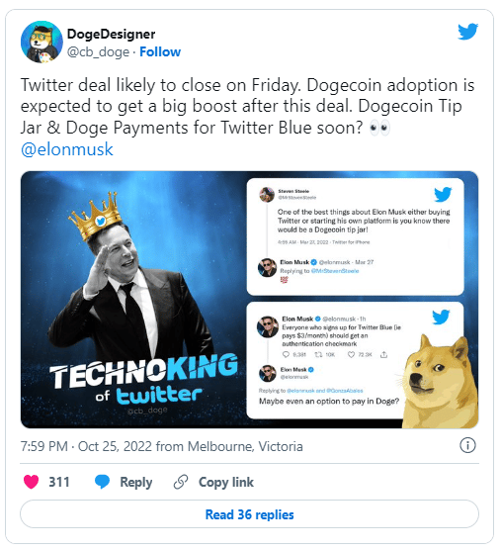Image resolution: width=500 pixels, height=550 pixels.
Task: Click the Doge dog in the image
Action: tap(441, 383)
